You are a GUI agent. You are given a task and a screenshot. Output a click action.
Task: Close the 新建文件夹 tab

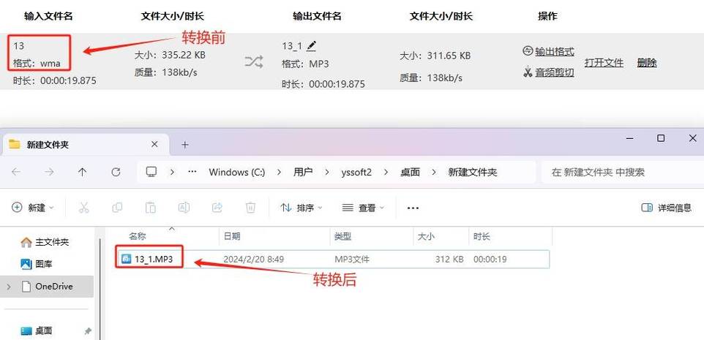[x=154, y=145]
